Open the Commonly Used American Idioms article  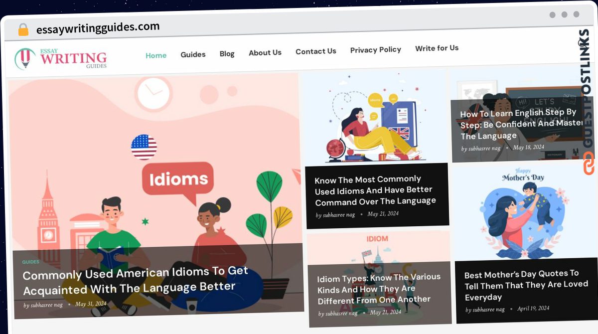click(x=136, y=280)
